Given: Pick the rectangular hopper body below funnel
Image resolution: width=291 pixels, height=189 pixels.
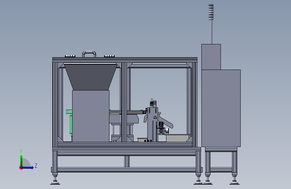Looking at the screenshot, I should 91,116.
